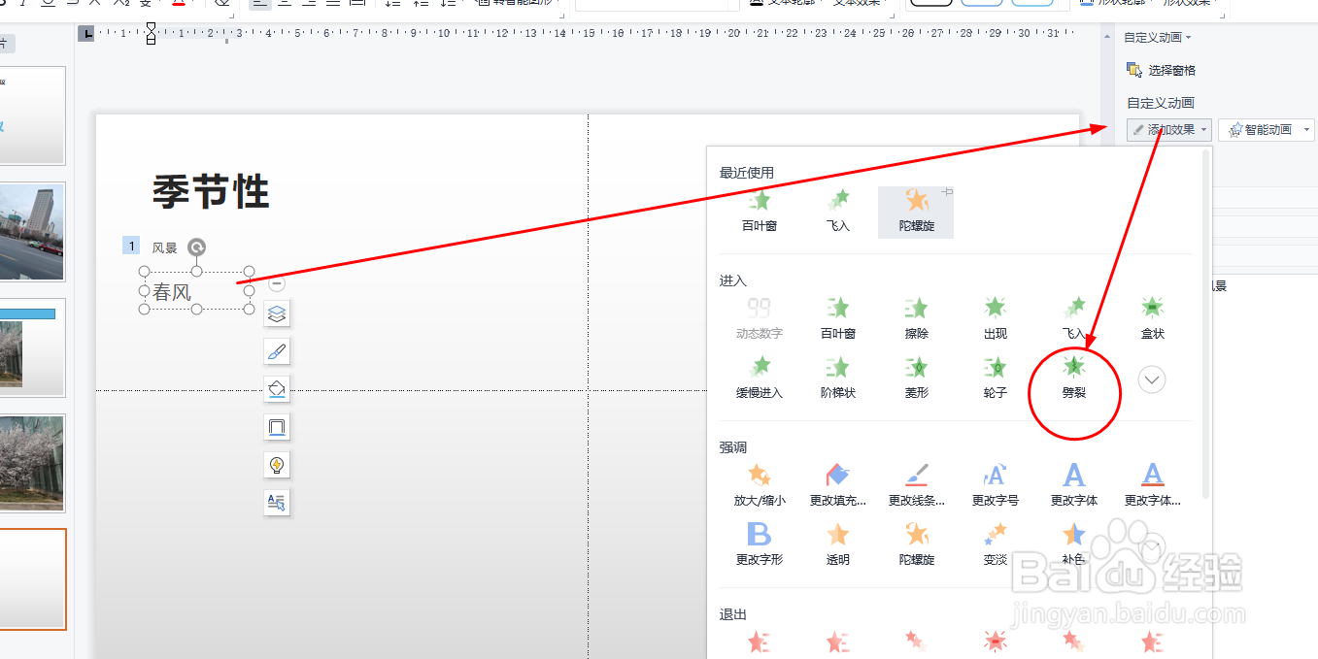Open the 添加效果 dropdown
Image resolution: width=1318 pixels, height=659 pixels.
1169,129
